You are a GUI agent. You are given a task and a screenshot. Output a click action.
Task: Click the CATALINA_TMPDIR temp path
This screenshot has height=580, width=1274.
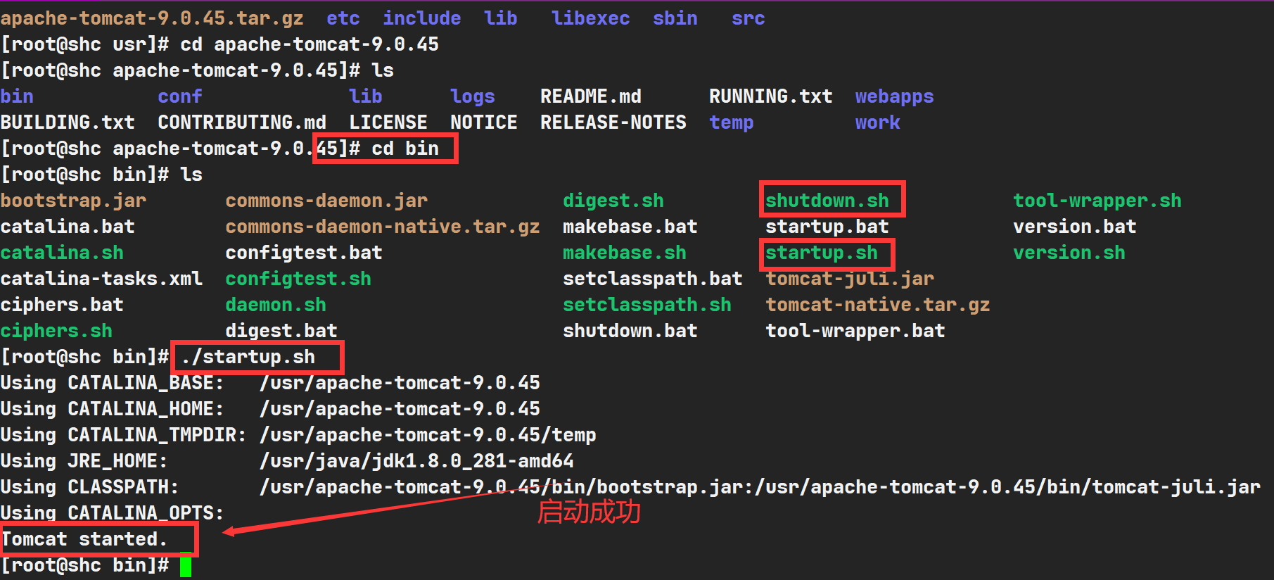[428, 435]
